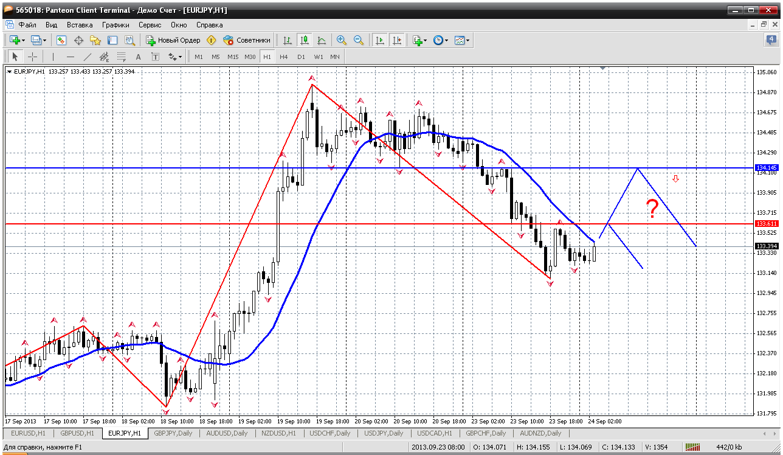The width and height of the screenshot is (783, 455).
Task: Click the Новый Ордер button
Action: coord(173,40)
